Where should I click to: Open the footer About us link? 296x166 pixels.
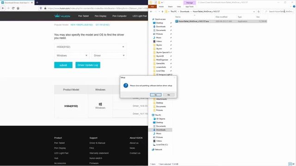click(x=134, y=143)
